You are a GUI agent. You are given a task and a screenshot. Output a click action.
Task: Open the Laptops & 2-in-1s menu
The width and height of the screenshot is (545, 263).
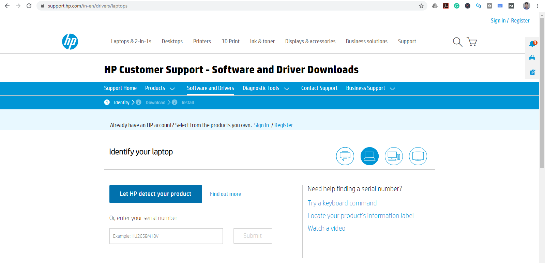(131, 41)
